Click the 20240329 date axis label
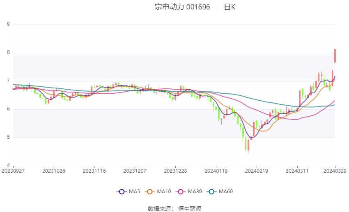Viewport: 349px width, 212px height. [x=335, y=171]
